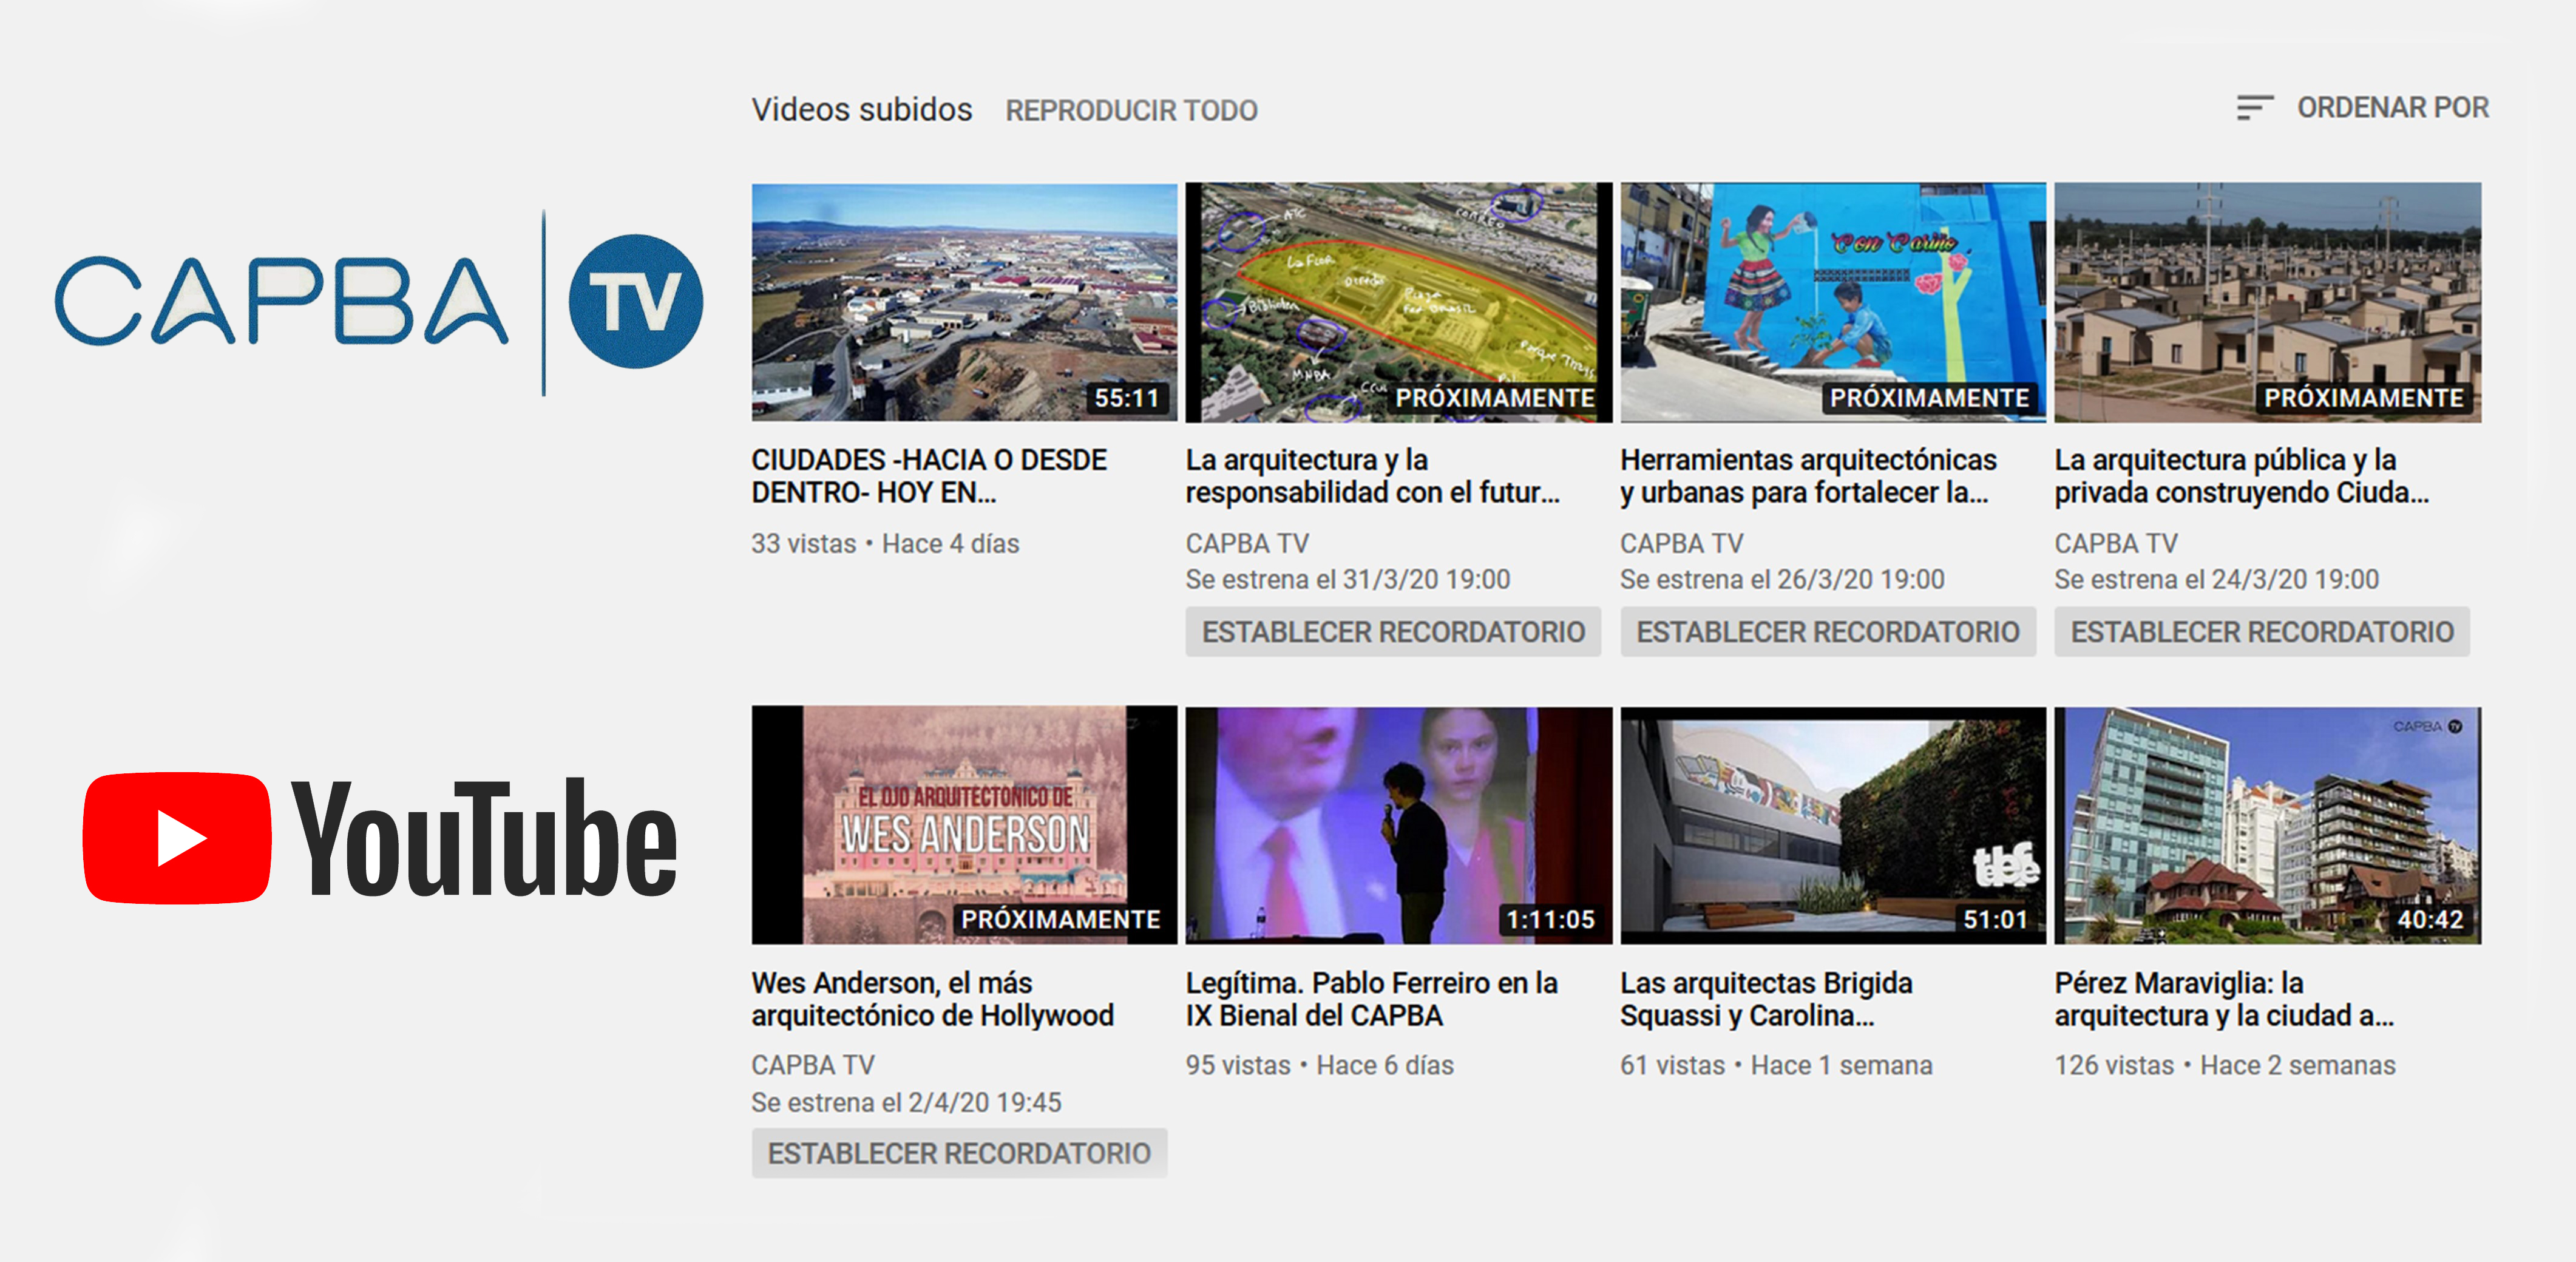This screenshot has width=2576, height=1262.
Task: Click the Videos subidos heading
Action: pyautogui.click(x=861, y=109)
